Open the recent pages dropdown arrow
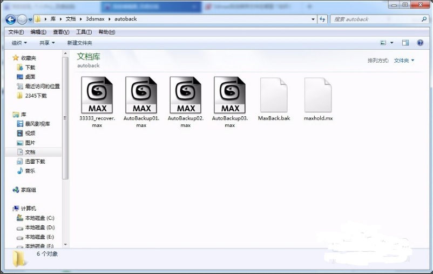Screen dimensions: 433x274 (x=30, y=19)
